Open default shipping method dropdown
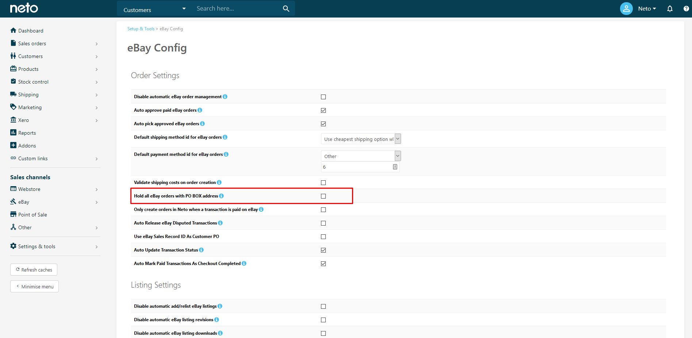 click(x=361, y=139)
